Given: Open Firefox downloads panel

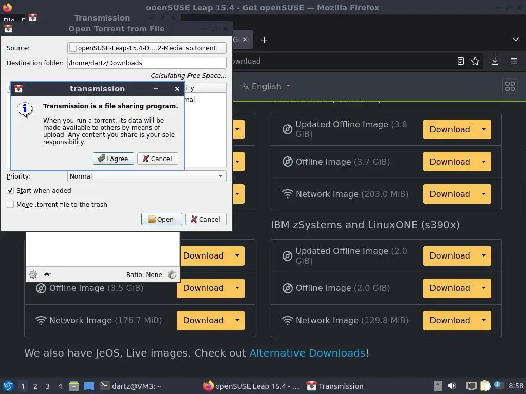Looking at the screenshot, I should coord(495,61).
